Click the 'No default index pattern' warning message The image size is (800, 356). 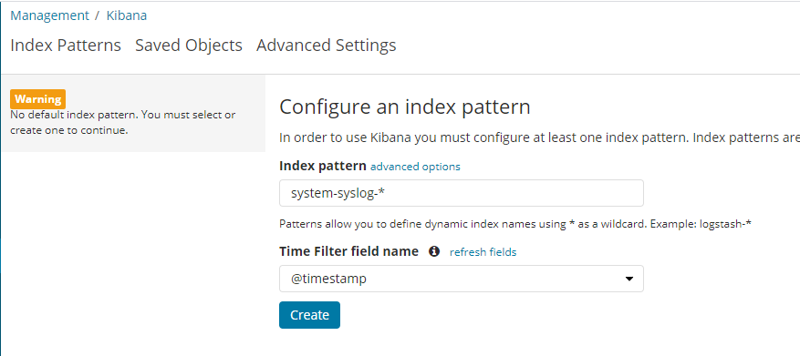point(123,123)
